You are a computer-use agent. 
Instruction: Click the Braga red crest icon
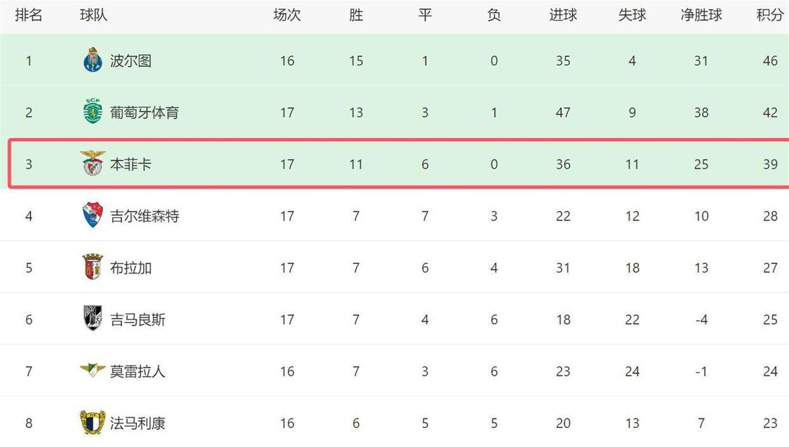click(x=93, y=267)
